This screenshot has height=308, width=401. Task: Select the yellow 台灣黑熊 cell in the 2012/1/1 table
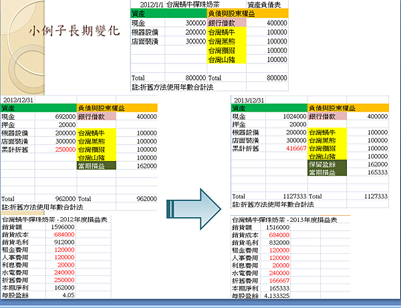(x=227, y=41)
